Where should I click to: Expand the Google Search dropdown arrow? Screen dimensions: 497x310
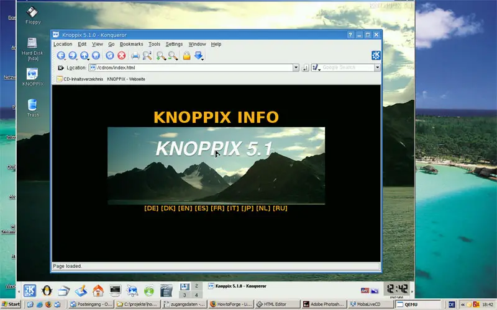click(x=378, y=68)
